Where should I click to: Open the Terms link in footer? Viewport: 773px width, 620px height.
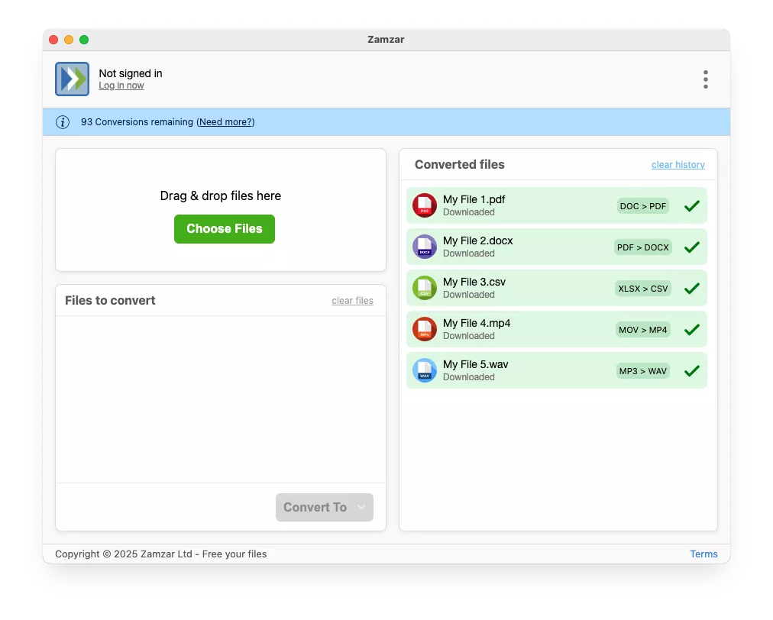click(x=703, y=554)
